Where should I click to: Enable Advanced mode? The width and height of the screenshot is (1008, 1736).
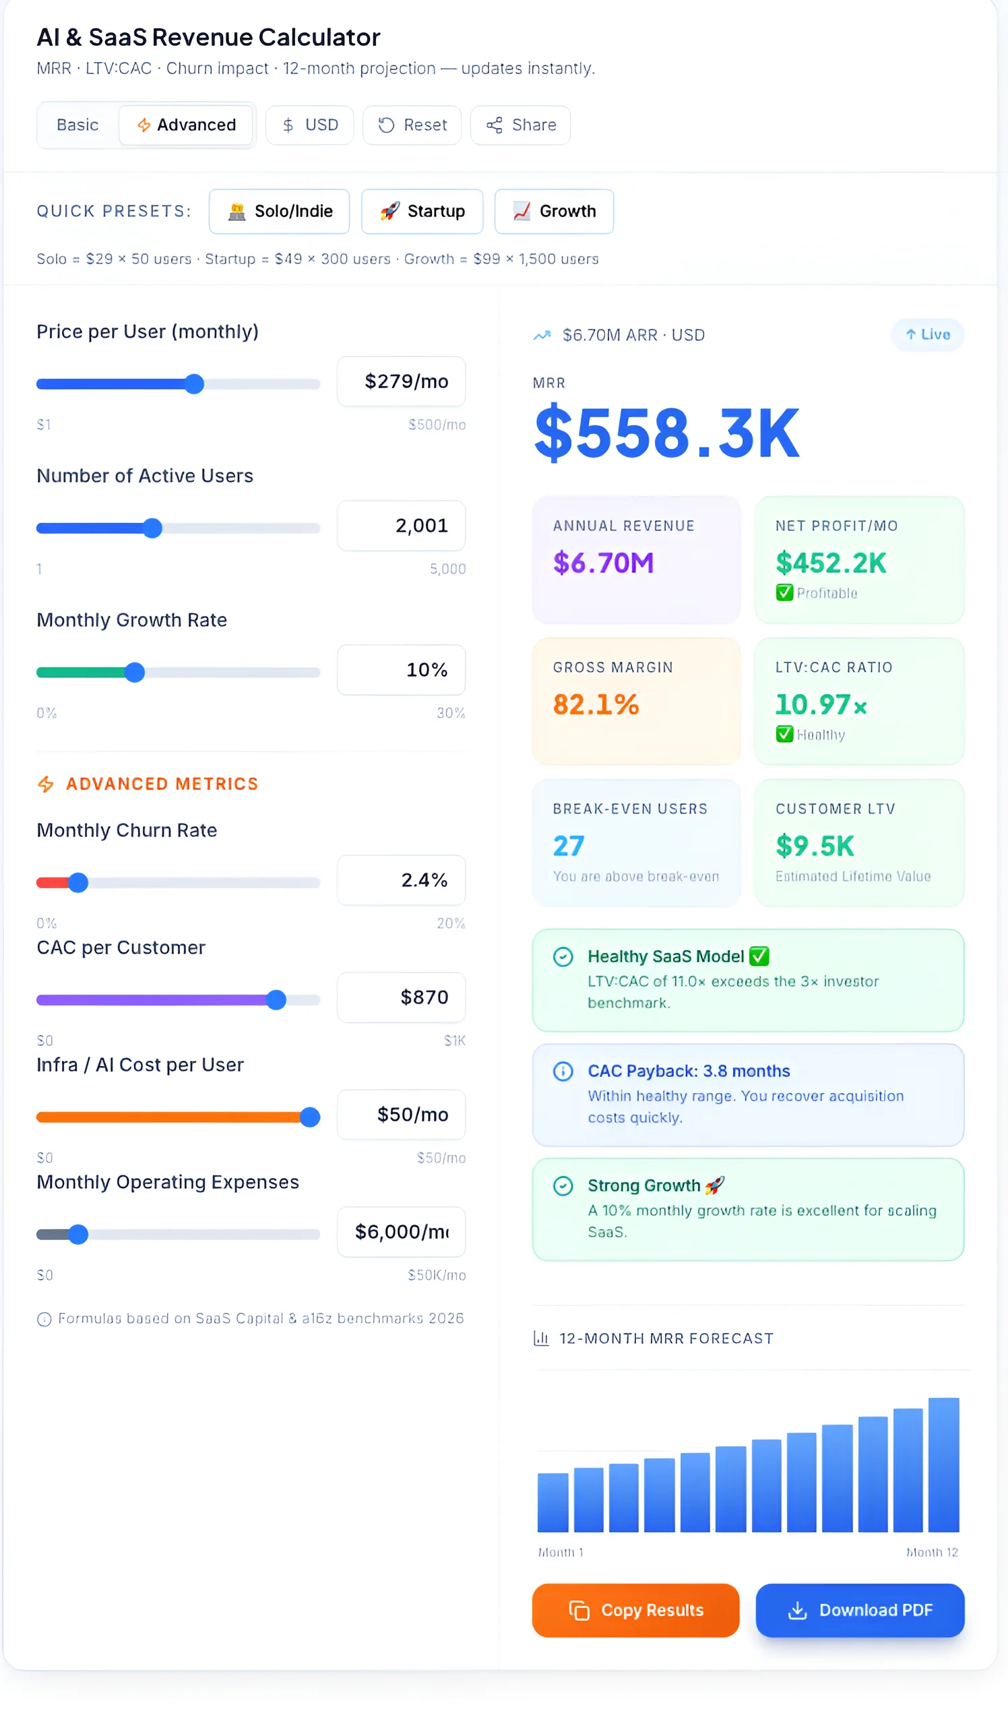(186, 125)
